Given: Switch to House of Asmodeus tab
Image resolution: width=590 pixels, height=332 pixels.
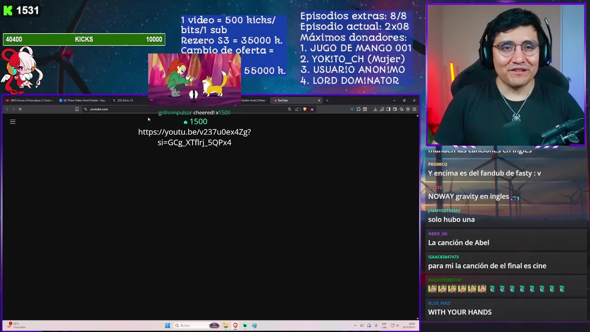Looking at the screenshot, I should point(29,101).
